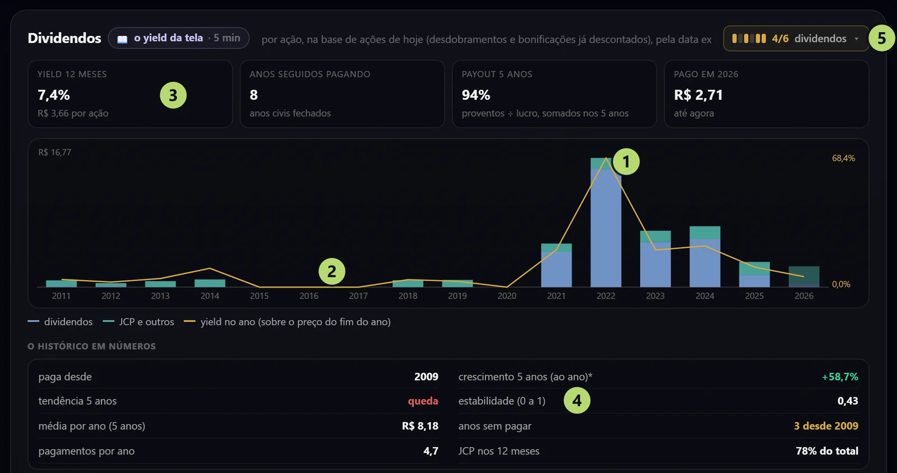Click the blue 'dividendos' legend marker
The width and height of the screenshot is (897, 473).
(x=33, y=322)
